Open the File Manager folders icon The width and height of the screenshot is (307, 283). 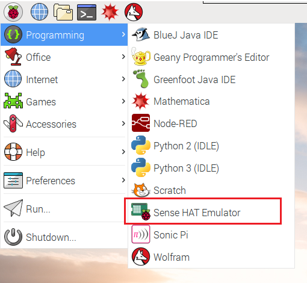[63, 12]
